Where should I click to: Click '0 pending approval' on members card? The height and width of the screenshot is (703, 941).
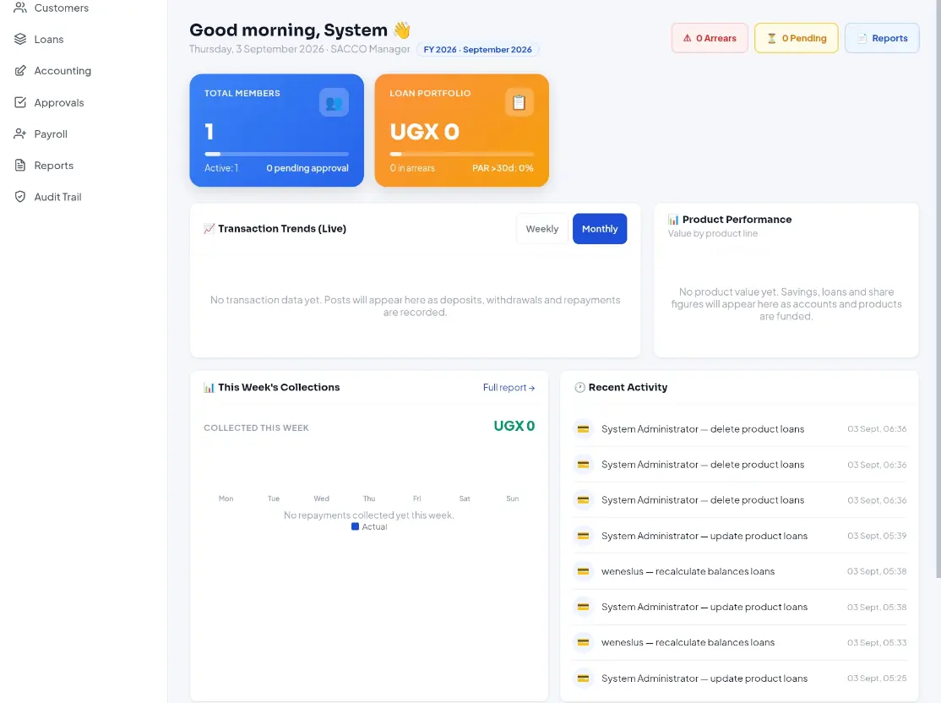307,168
